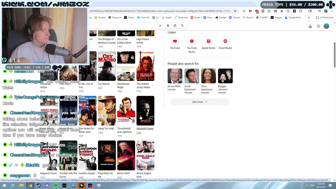336x189 pixels.
Task: Open the Rumble bookmark
Action: 100,18
